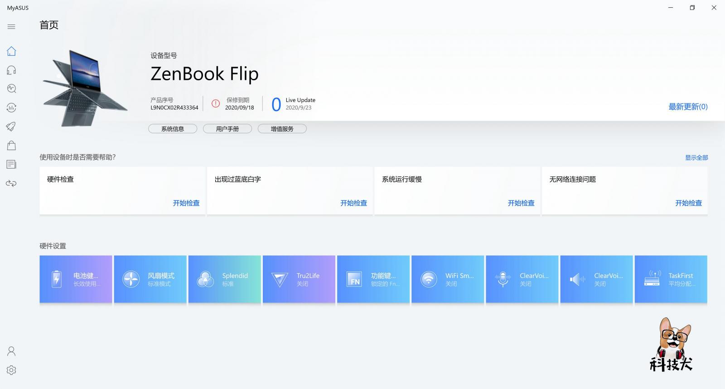Image resolution: width=725 pixels, height=389 pixels.
Task: Restore down the MyASUS window
Action: [x=692, y=8]
